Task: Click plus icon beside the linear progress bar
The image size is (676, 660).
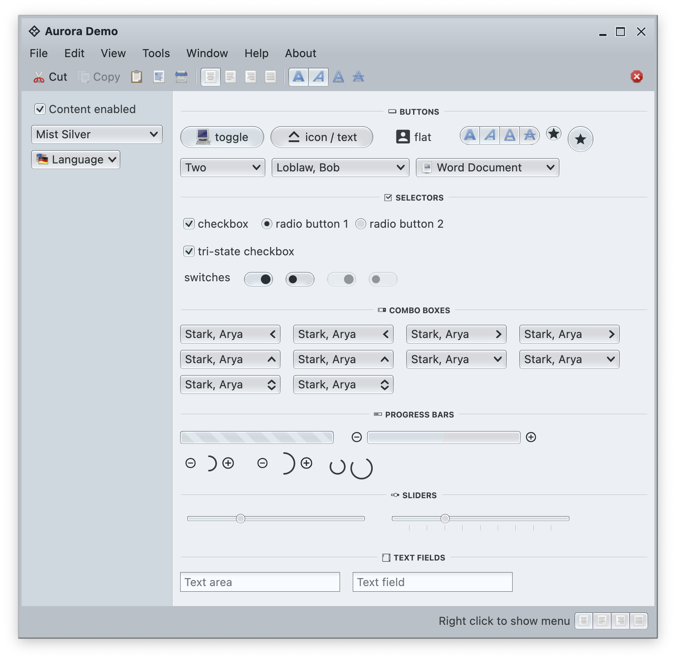Action: pos(531,437)
